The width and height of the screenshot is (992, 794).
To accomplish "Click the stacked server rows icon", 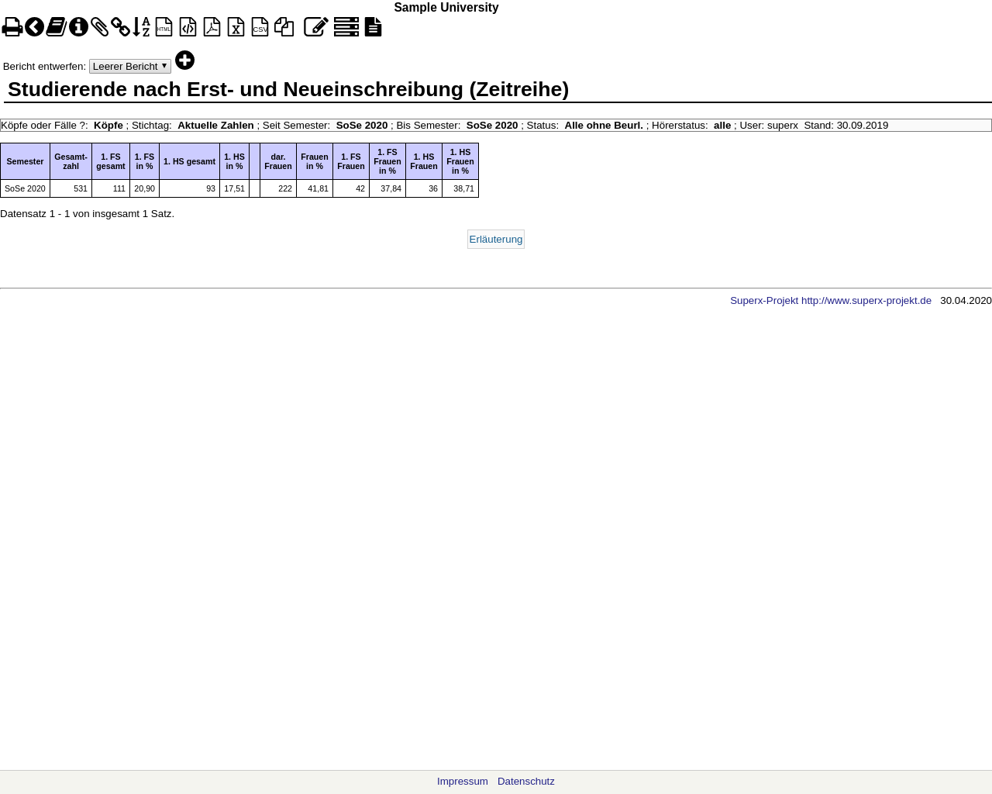I will 346,28.
